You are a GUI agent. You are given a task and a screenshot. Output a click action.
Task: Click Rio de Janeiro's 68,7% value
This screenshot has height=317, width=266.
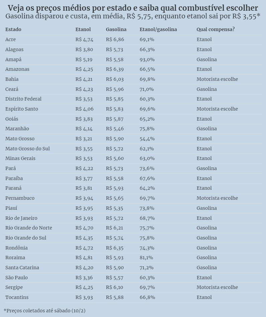147,218
